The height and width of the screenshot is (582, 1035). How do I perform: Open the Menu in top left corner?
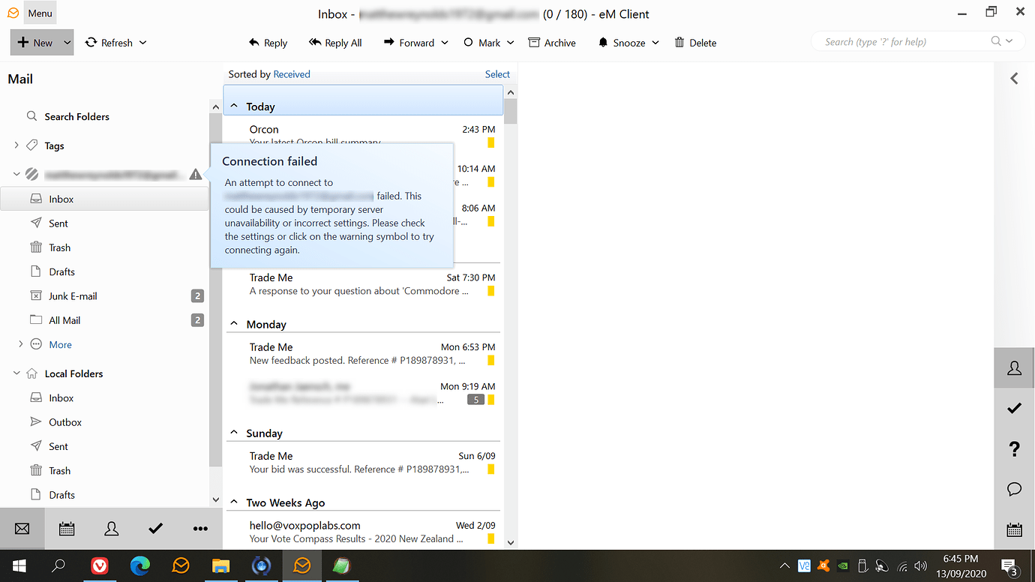coord(40,12)
